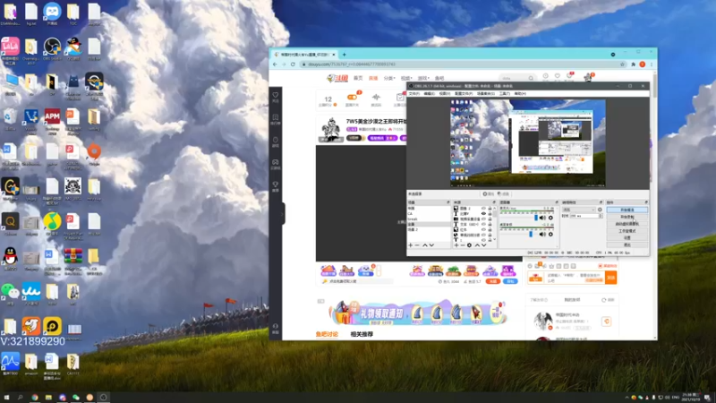Toggle eye visibility for 文本 (GDI+) source
Viewport: 716px width, 403px height.
tap(483, 224)
